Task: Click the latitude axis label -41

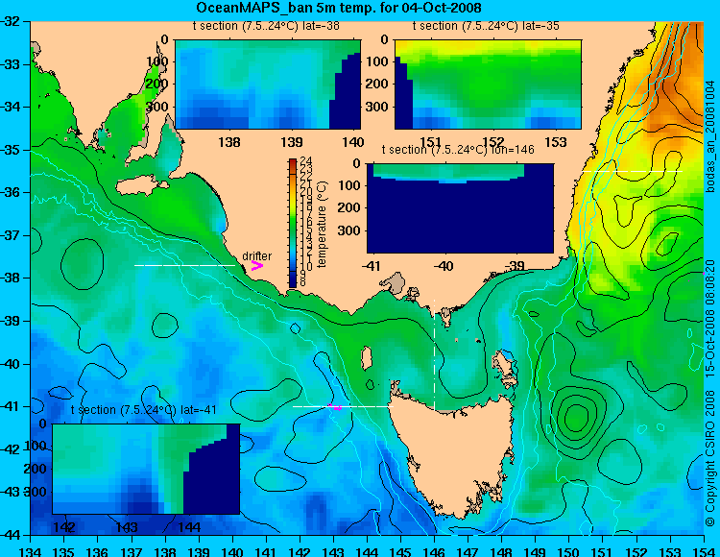Action: point(11,406)
